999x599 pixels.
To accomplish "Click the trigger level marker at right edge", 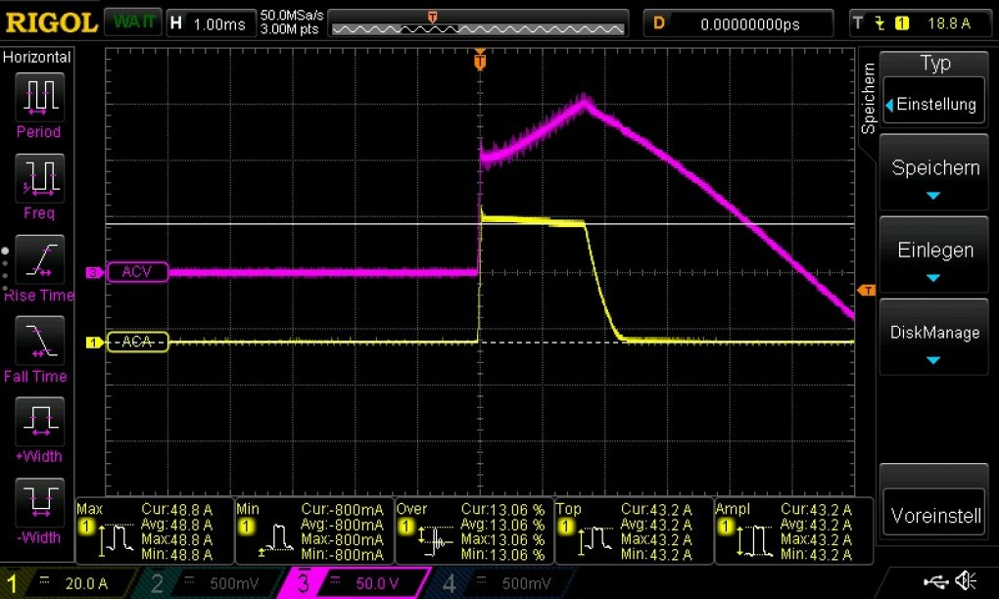I will pyautogui.click(x=867, y=291).
